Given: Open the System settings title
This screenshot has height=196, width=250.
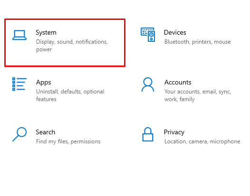Looking at the screenshot, I should 46,33.
